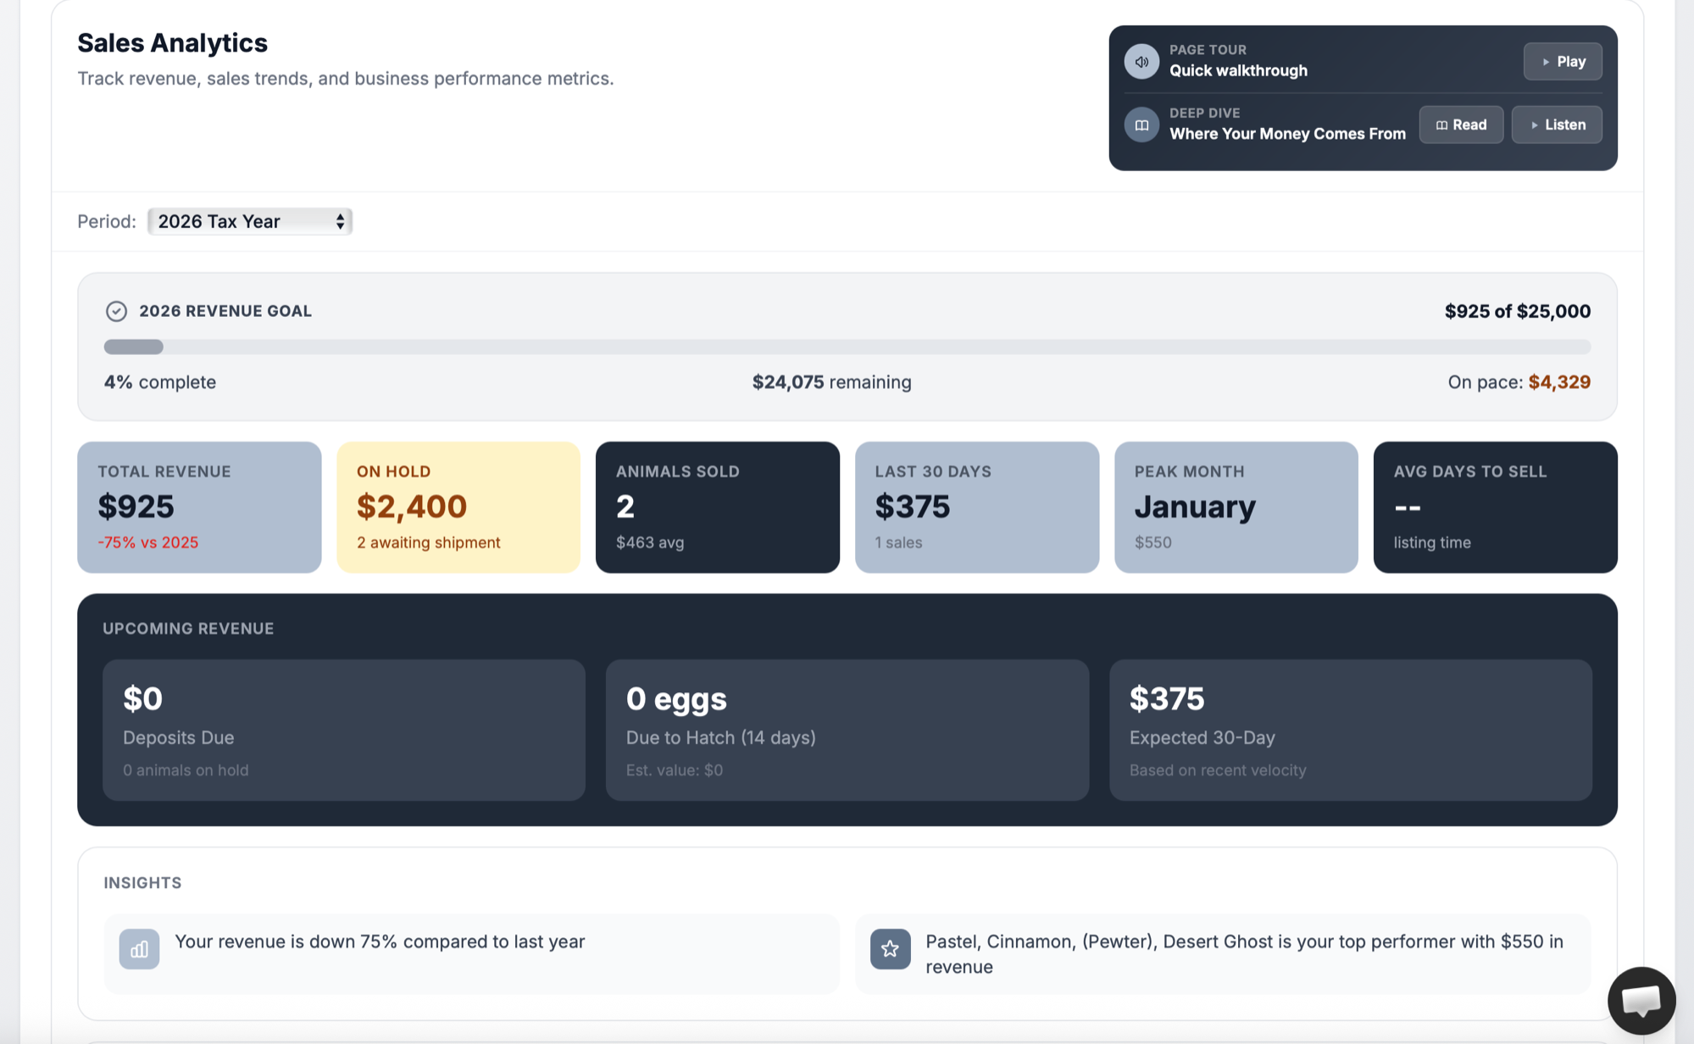
Task: Click Play for the quick walkthrough
Action: click(x=1562, y=61)
